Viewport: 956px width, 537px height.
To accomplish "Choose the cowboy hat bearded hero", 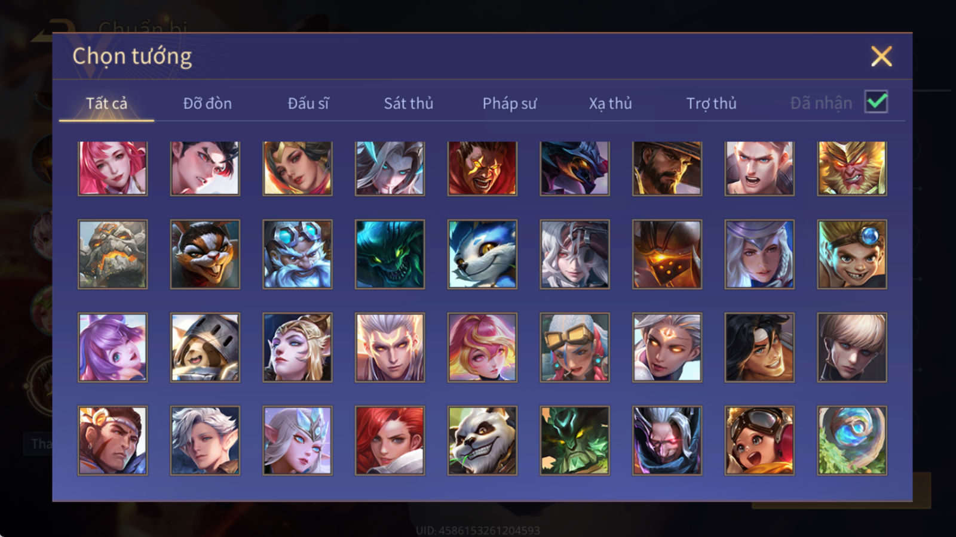I will tap(667, 168).
